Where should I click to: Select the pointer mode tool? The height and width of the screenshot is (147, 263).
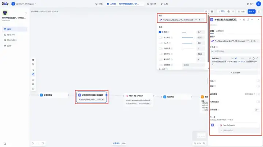pyautogui.click(x=33, y=70)
